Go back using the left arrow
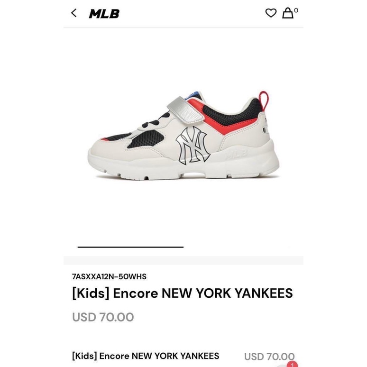This screenshot has height=367, width=367. (73, 13)
